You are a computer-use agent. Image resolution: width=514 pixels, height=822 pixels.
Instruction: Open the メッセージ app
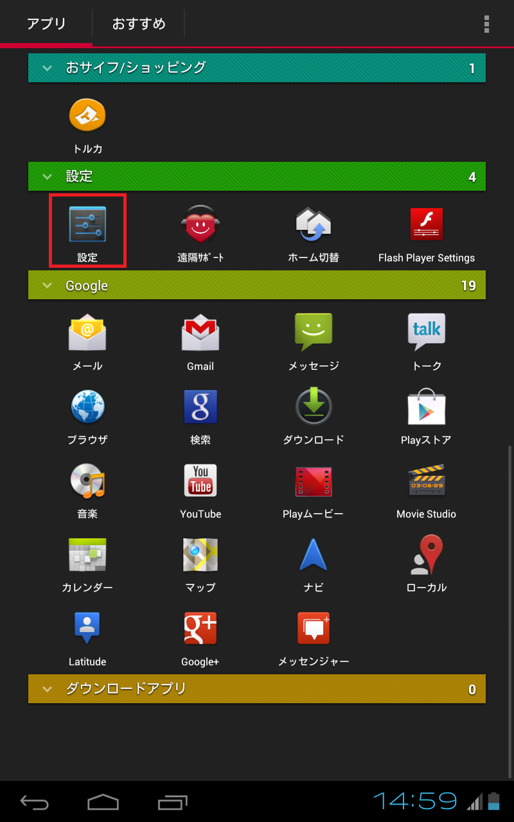click(x=314, y=341)
